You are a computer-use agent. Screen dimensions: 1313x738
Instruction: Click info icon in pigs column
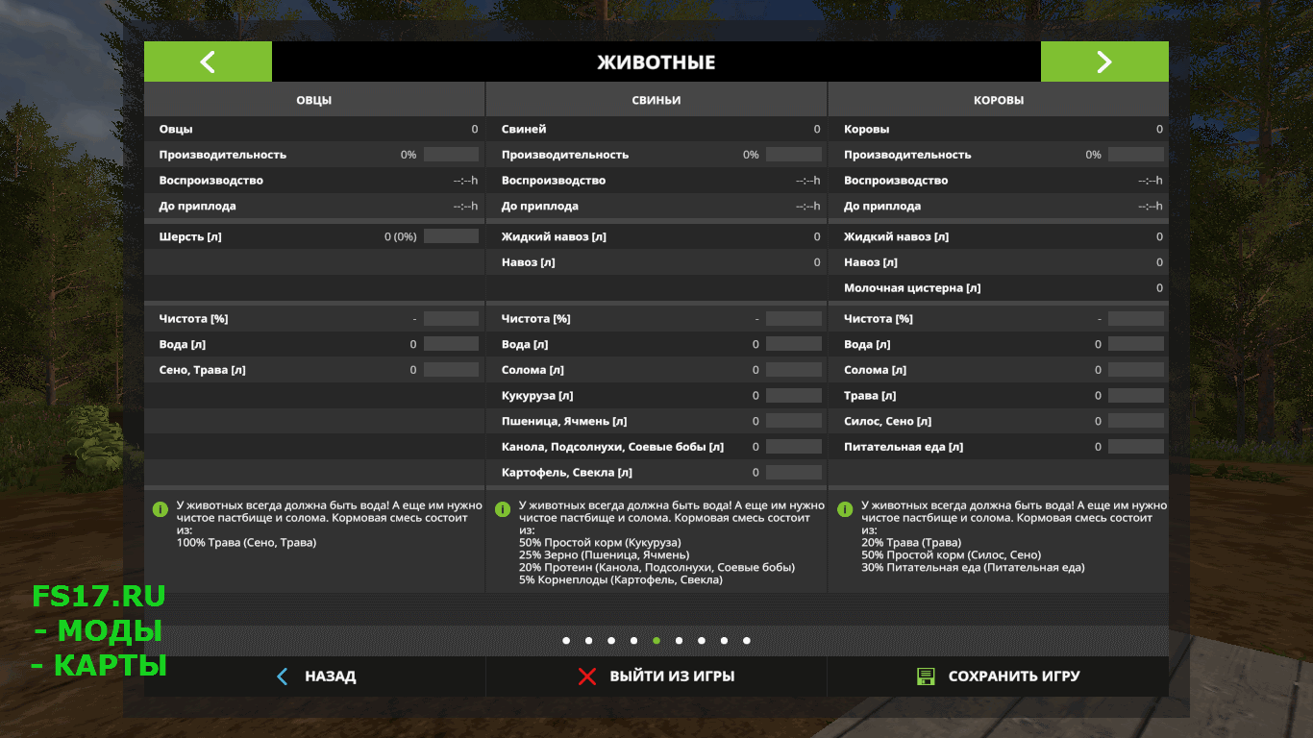[502, 508]
